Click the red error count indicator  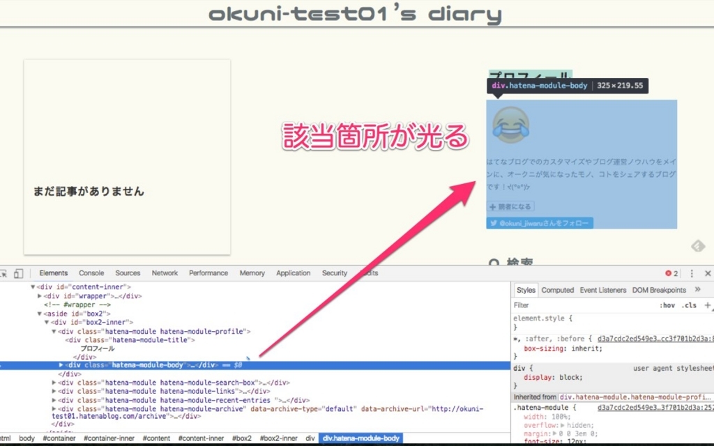pyautogui.click(x=671, y=273)
